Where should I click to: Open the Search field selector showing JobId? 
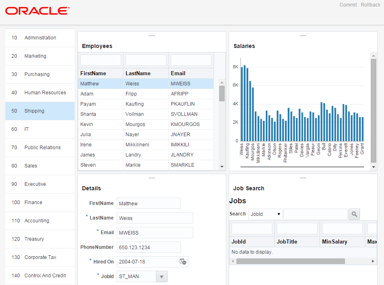coord(265,214)
